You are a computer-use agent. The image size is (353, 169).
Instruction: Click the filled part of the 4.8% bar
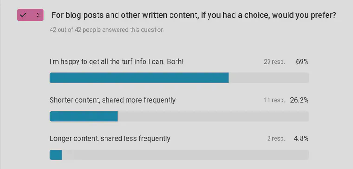[x=56, y=155]
